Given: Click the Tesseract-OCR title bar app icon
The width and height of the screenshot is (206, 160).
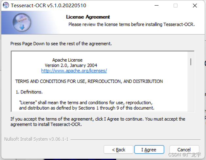Looking at the screenshot, I should click(x=6, y=5).
